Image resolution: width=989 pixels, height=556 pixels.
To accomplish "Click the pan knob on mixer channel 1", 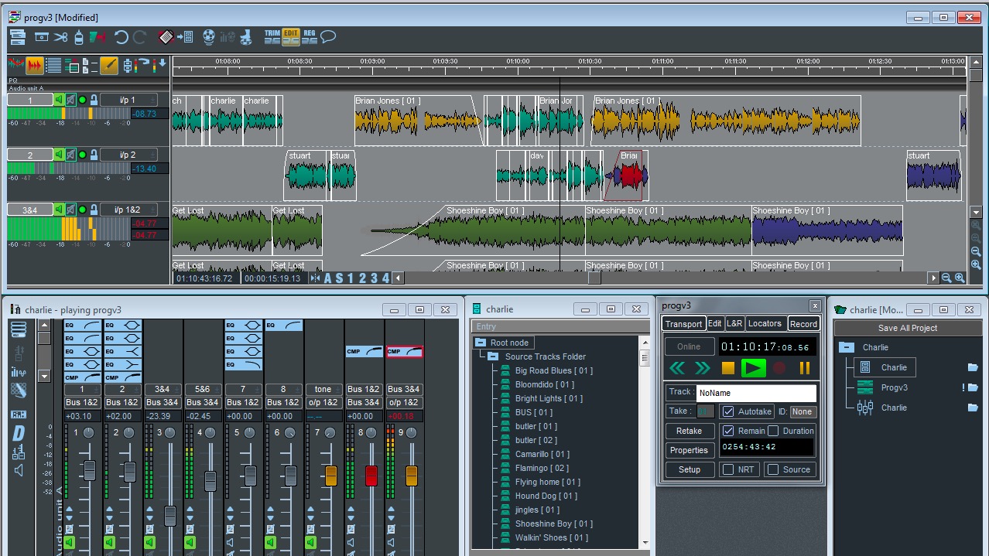I will pyautogui.click(x=88, y=433).
